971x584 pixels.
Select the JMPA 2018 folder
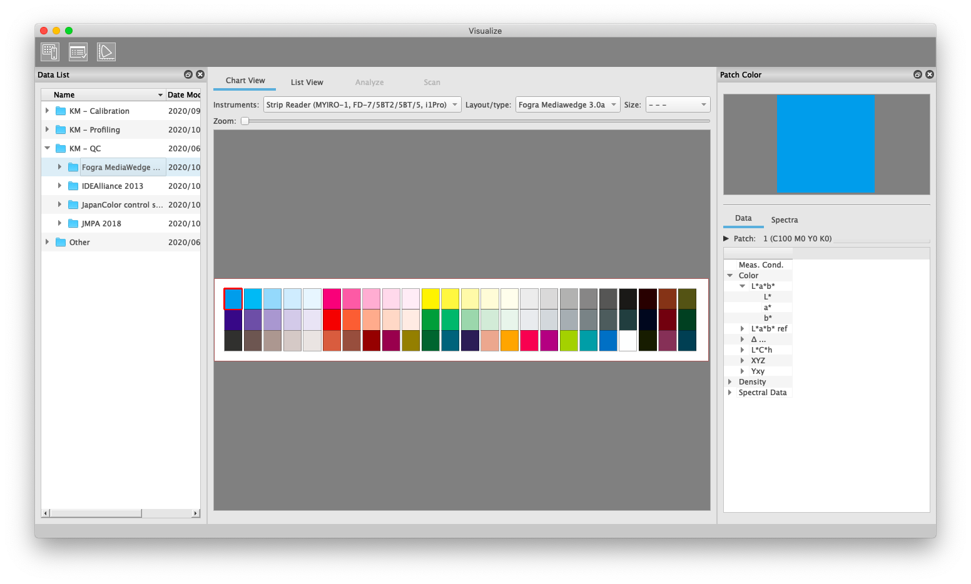click(101, 224)
